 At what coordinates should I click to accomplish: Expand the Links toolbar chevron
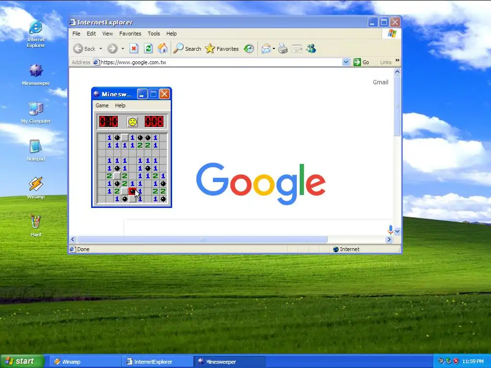(397, 60)
